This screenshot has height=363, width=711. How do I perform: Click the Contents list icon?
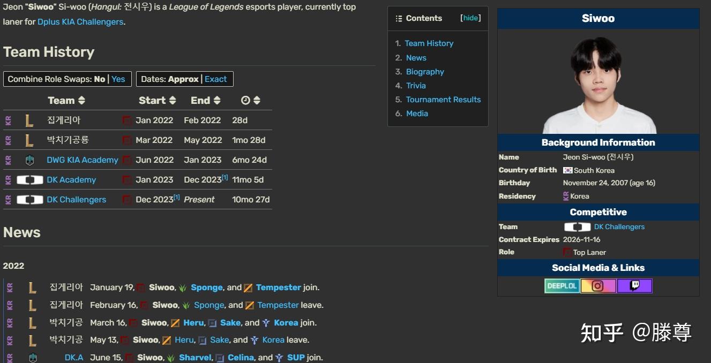coord(399,18)
